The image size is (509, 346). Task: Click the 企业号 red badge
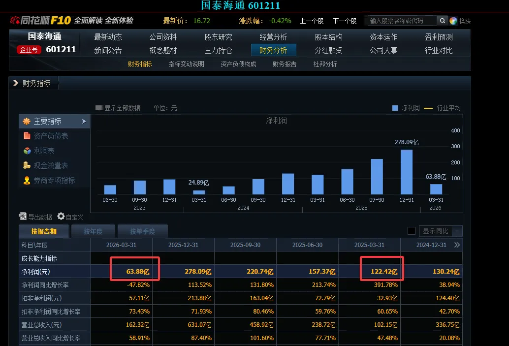point(29,50)
